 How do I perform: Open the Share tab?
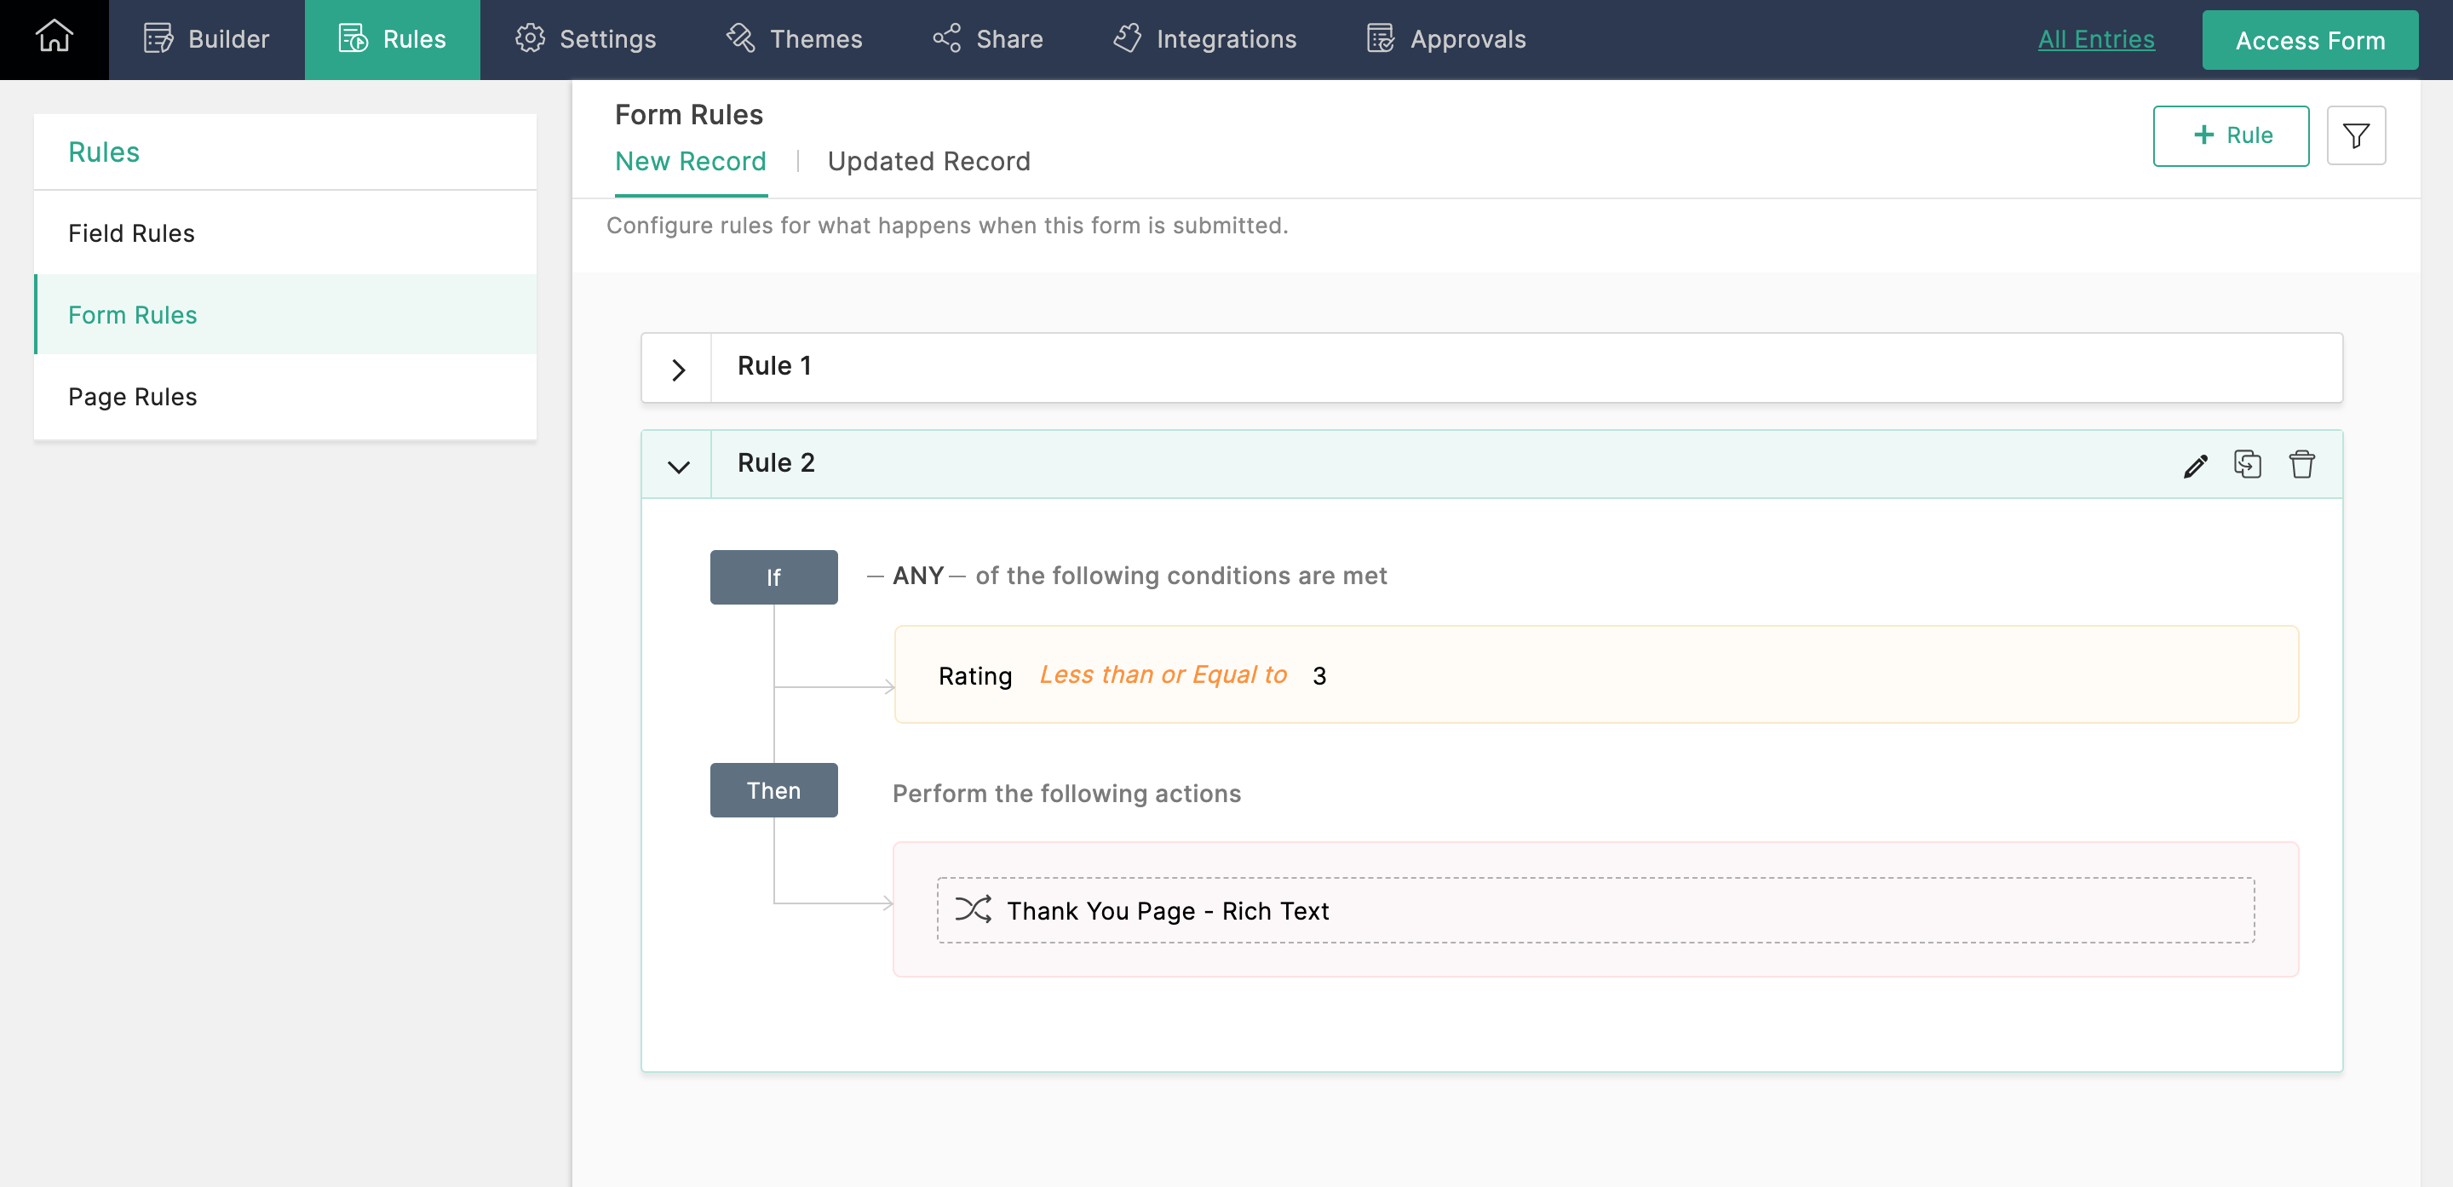pos(987,39)
